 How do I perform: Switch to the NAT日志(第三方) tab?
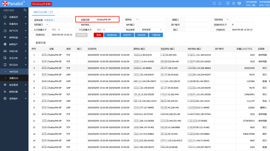click(43, 12)
